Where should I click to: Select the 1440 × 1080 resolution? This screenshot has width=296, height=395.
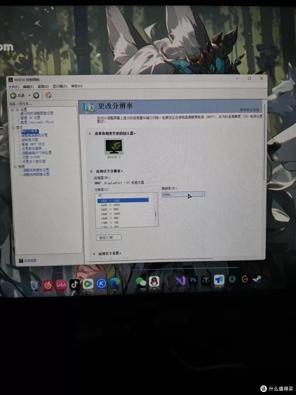(x=110, y=214)
